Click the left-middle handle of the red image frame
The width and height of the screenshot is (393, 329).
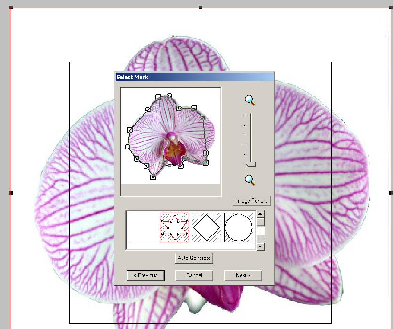click(x=11, y=193)
